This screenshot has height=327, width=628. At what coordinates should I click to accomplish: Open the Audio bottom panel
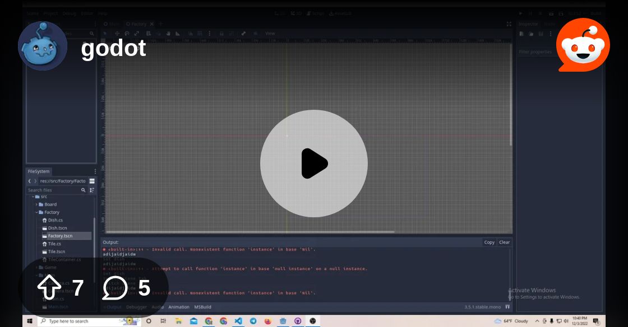(158, 307)
